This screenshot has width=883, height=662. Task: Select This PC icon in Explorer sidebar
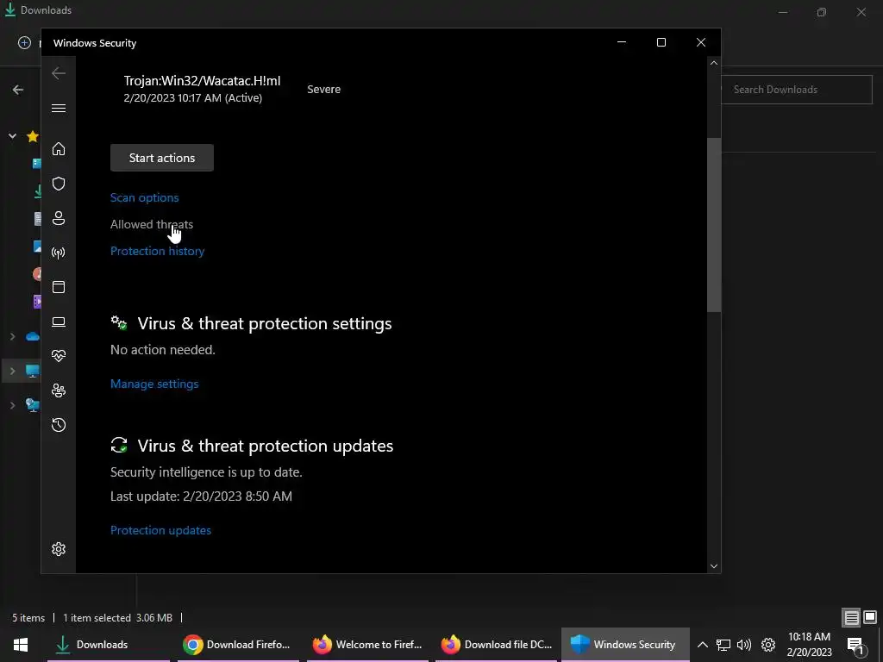point(33,371)
